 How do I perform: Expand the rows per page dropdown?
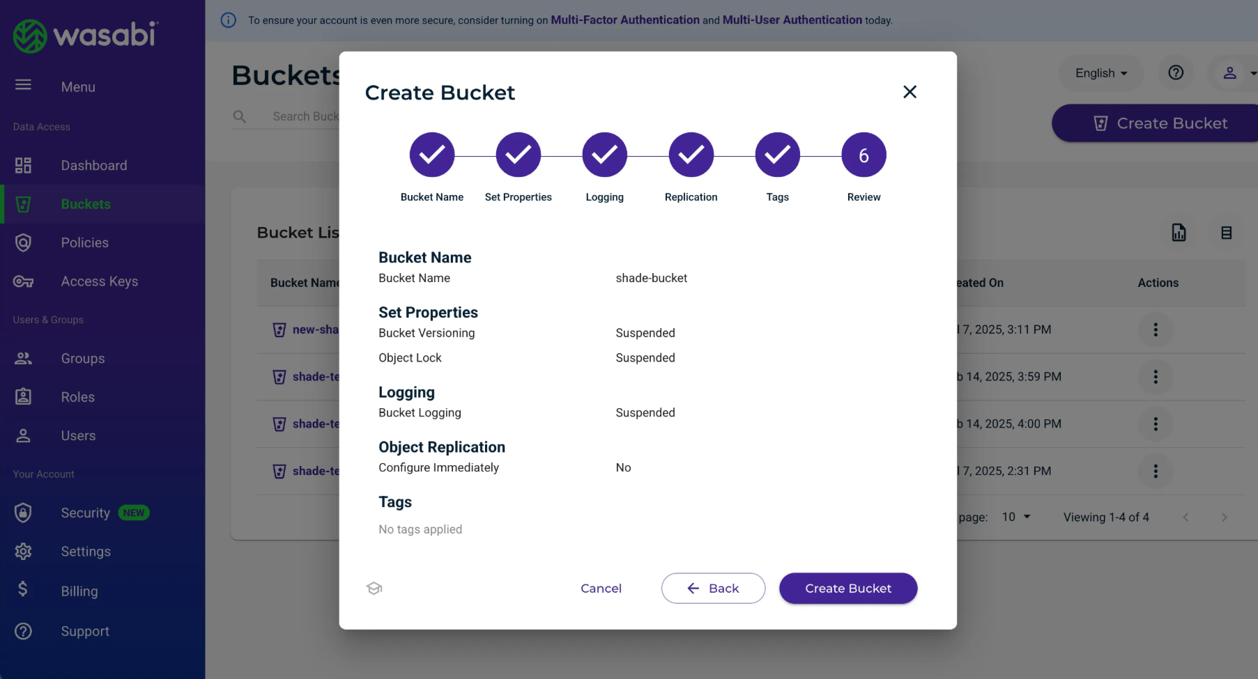click(1016, 517)
